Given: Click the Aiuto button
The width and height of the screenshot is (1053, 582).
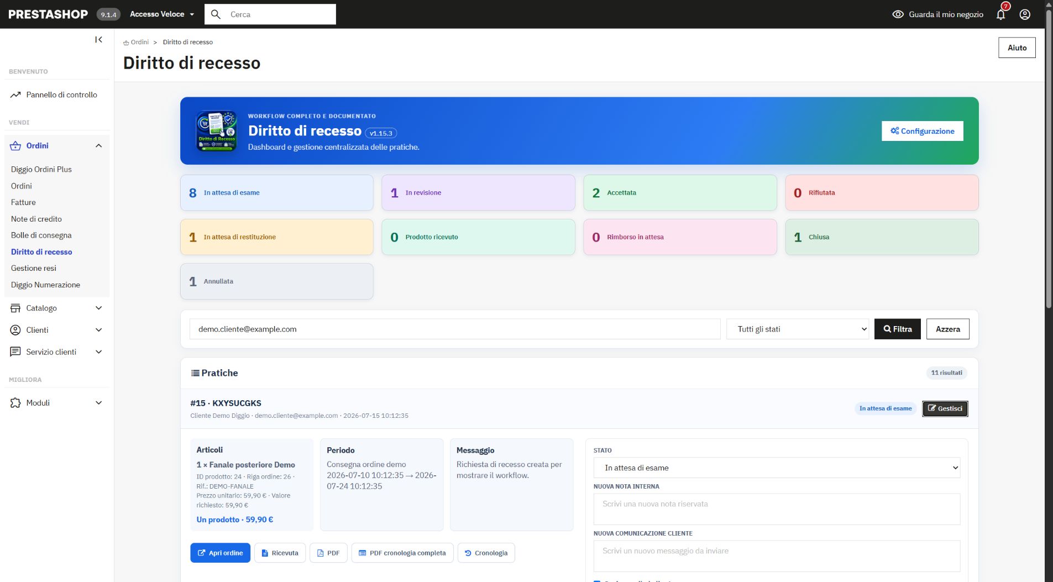Looking at the screenshot, I should click(x=1017, y=48).
